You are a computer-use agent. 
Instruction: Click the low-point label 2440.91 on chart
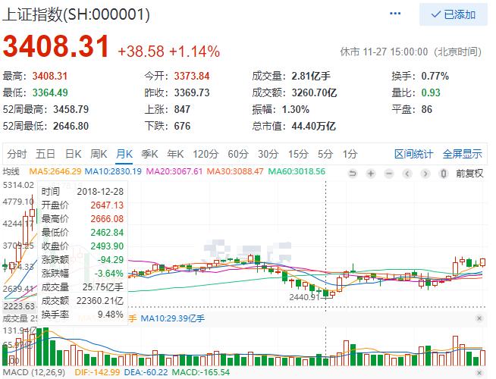coord(304,297)
